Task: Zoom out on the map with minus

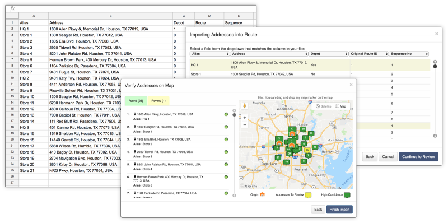Action: click(245, 124)
